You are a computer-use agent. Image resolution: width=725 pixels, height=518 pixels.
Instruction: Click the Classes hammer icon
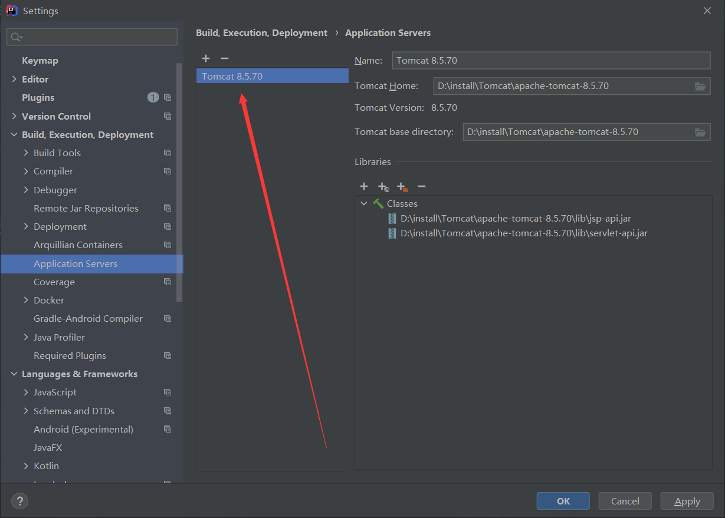point(378,203)
